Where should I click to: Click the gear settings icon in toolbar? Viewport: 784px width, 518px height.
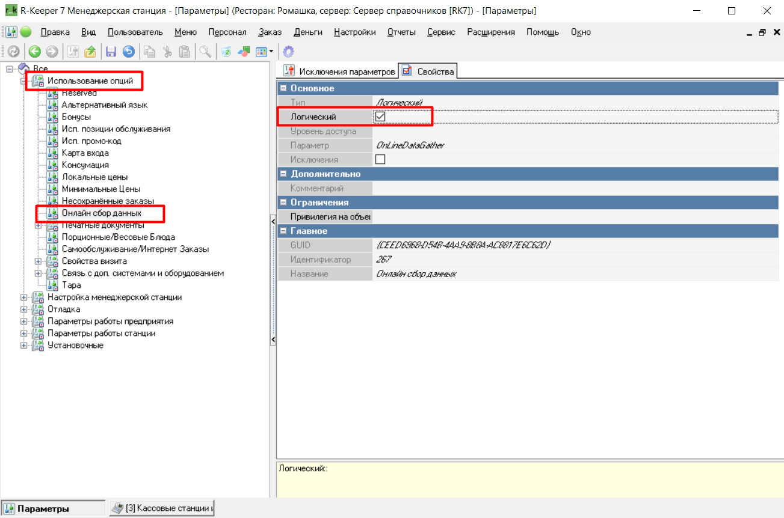pyautogui.click(x=288, y=52)
